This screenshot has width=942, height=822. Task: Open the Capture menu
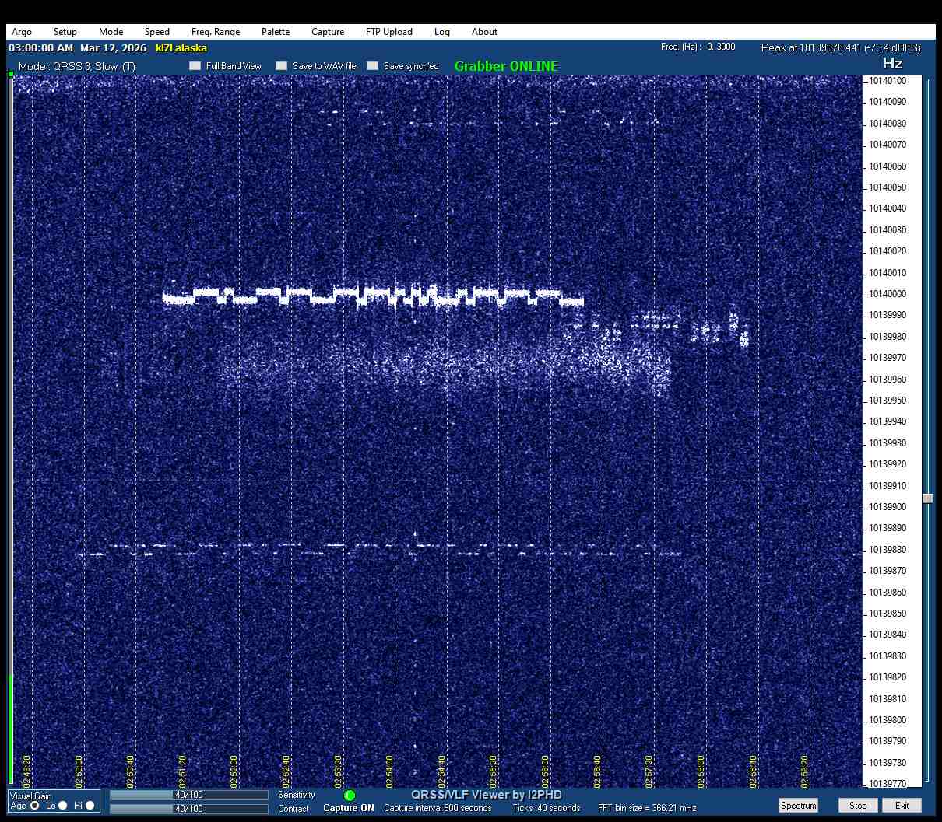(x=328, y=32)
